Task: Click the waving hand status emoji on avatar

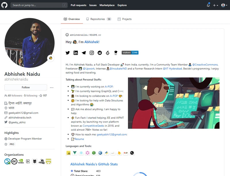Action: pyautogui.click(x=51, y=58)
